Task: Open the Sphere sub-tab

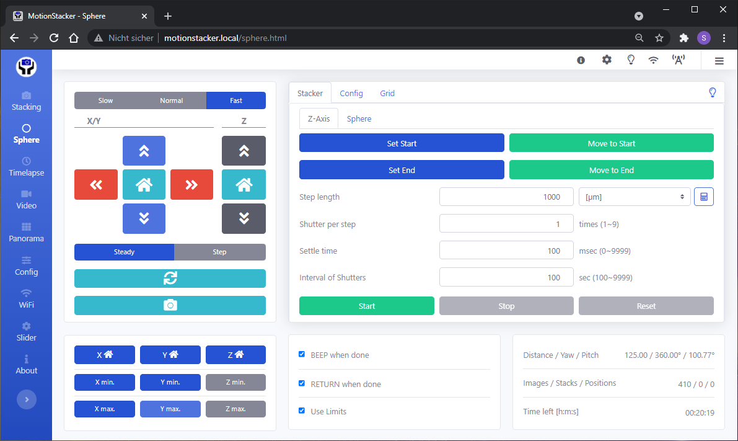Action: pos(359,118)
